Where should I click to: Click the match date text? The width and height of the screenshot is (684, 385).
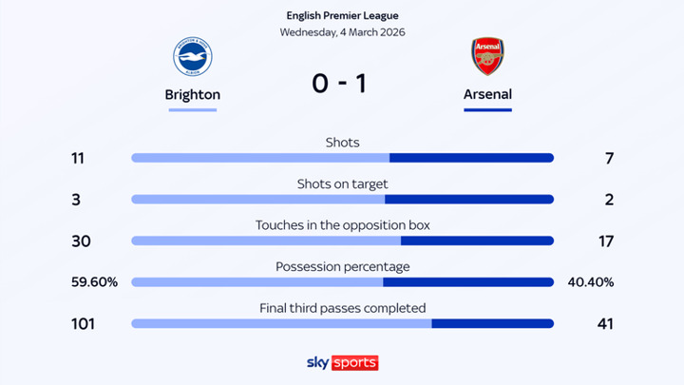[342, 32]
